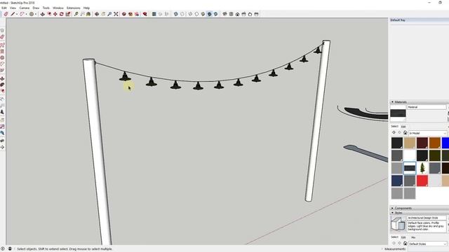Switch to Shaded face style
449x252 pixels.
click(203, 14)
